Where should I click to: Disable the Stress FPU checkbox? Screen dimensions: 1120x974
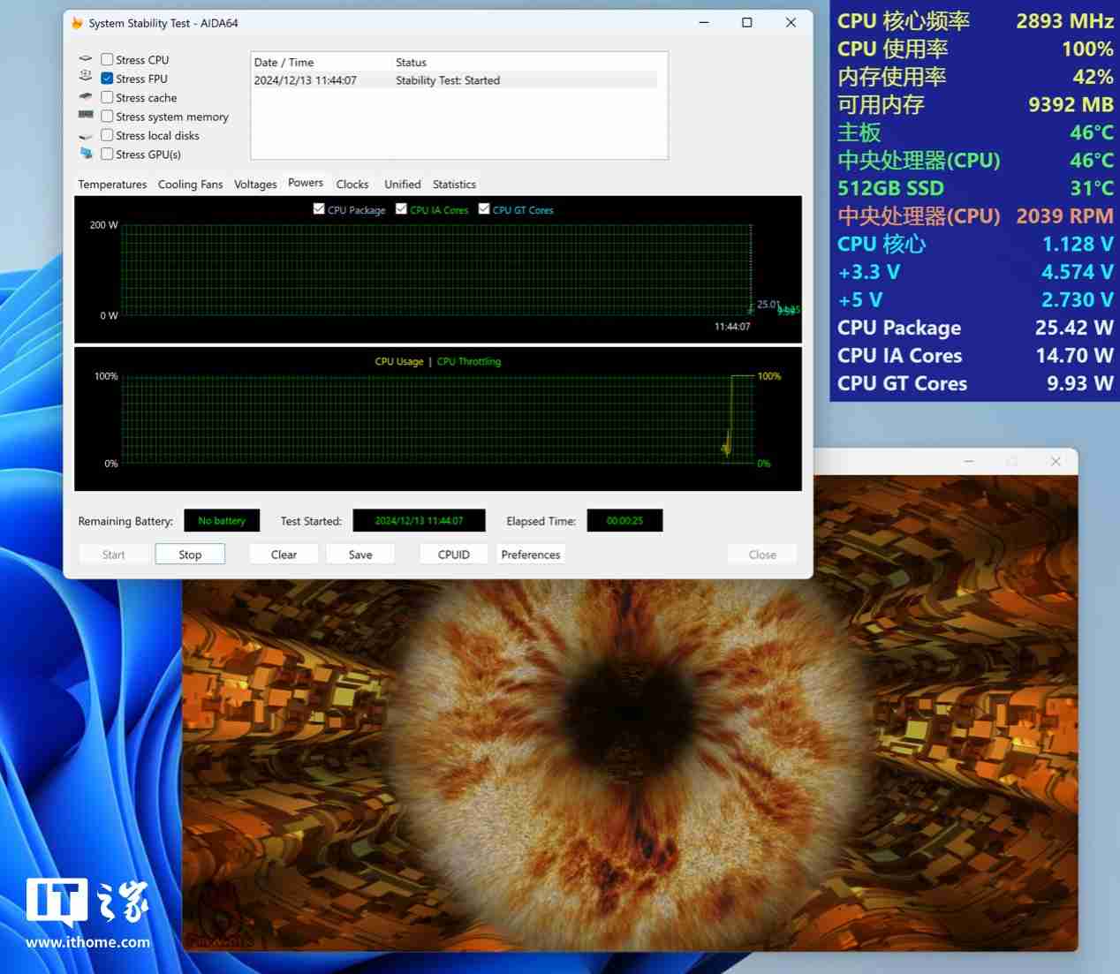pos(107,78)
